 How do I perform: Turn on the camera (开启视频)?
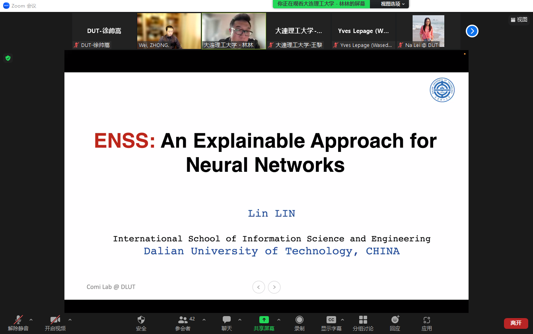point(55,320)
